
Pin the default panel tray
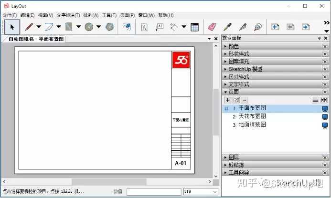(x=319, y=38)
